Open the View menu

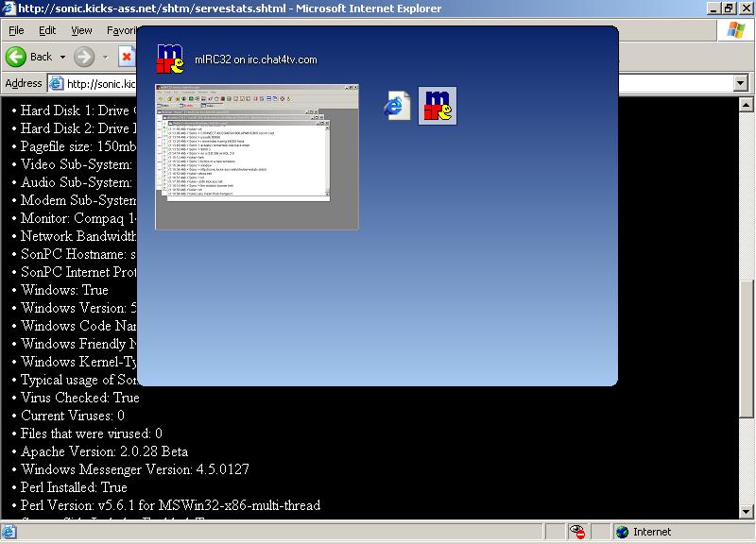(81, 30)
